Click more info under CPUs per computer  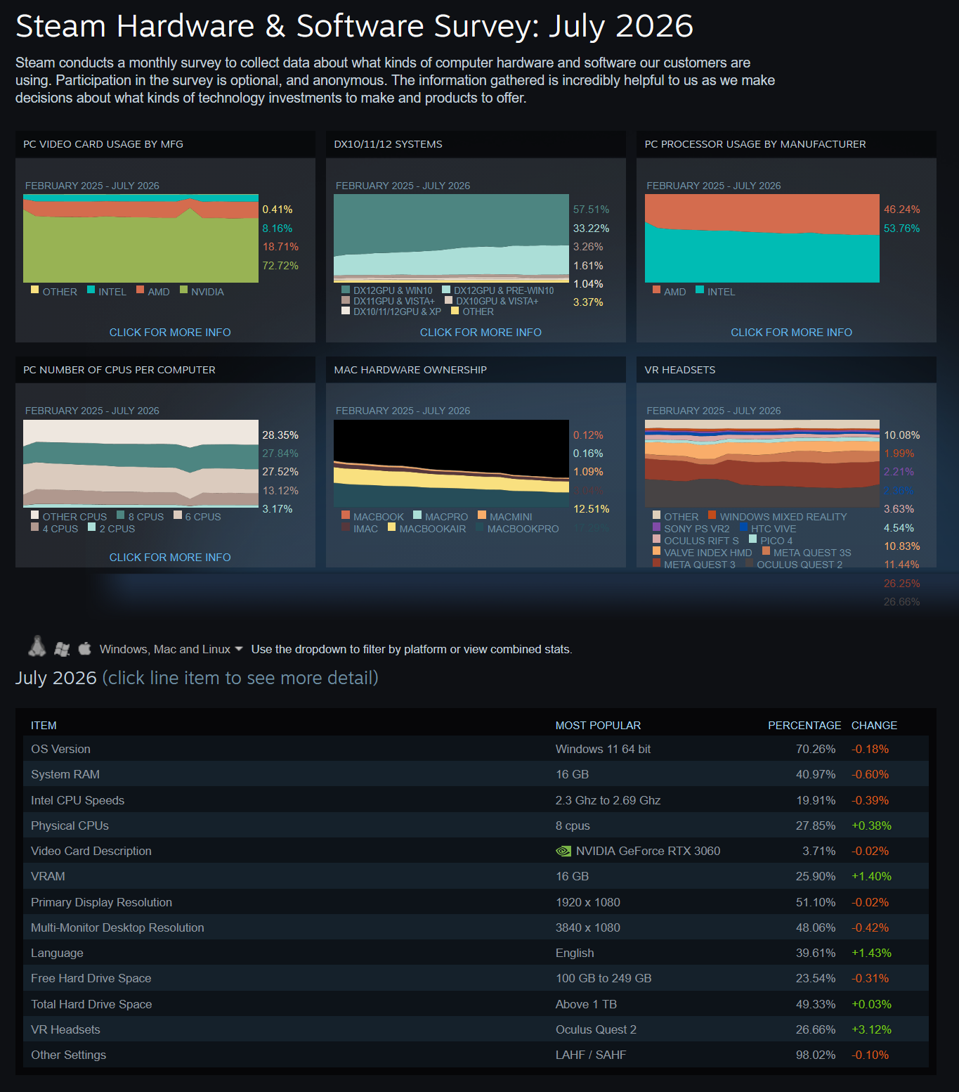click(170, 557)
